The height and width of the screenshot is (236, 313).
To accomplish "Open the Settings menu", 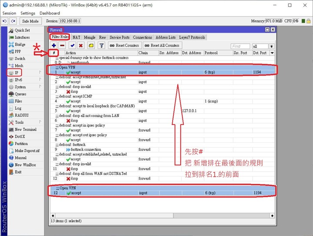I will tap(28, 13).
